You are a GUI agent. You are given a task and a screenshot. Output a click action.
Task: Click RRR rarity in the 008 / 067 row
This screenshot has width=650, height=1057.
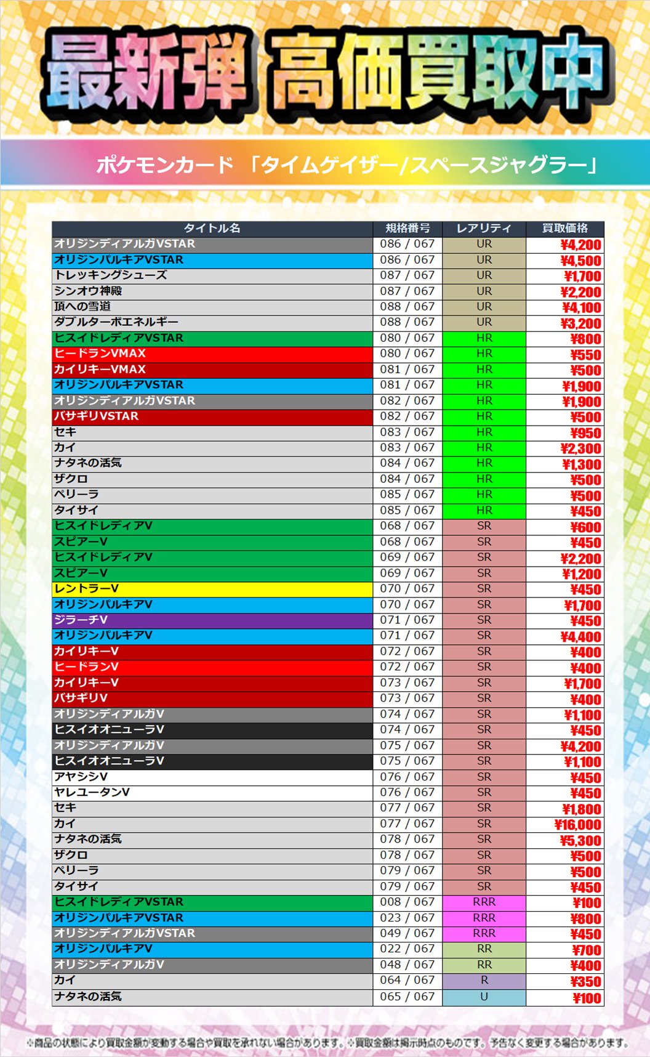click(484, 902)
